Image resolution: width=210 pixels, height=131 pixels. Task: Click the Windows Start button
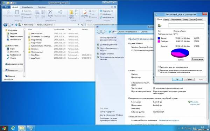tap(4, 128)
